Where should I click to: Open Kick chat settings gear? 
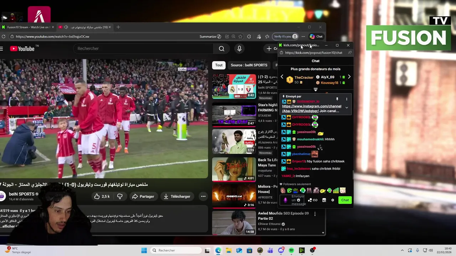point(333,200)
